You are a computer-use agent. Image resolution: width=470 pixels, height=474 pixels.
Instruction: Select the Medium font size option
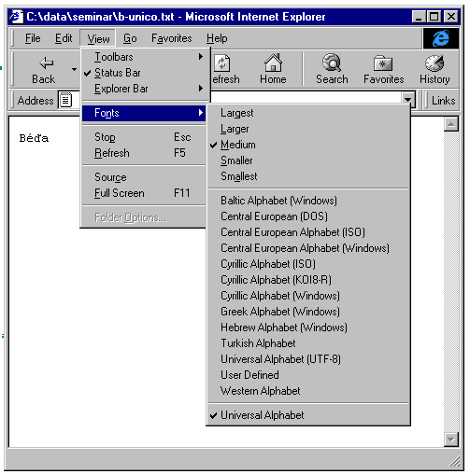pyautogui.click(x=308, y=145)
